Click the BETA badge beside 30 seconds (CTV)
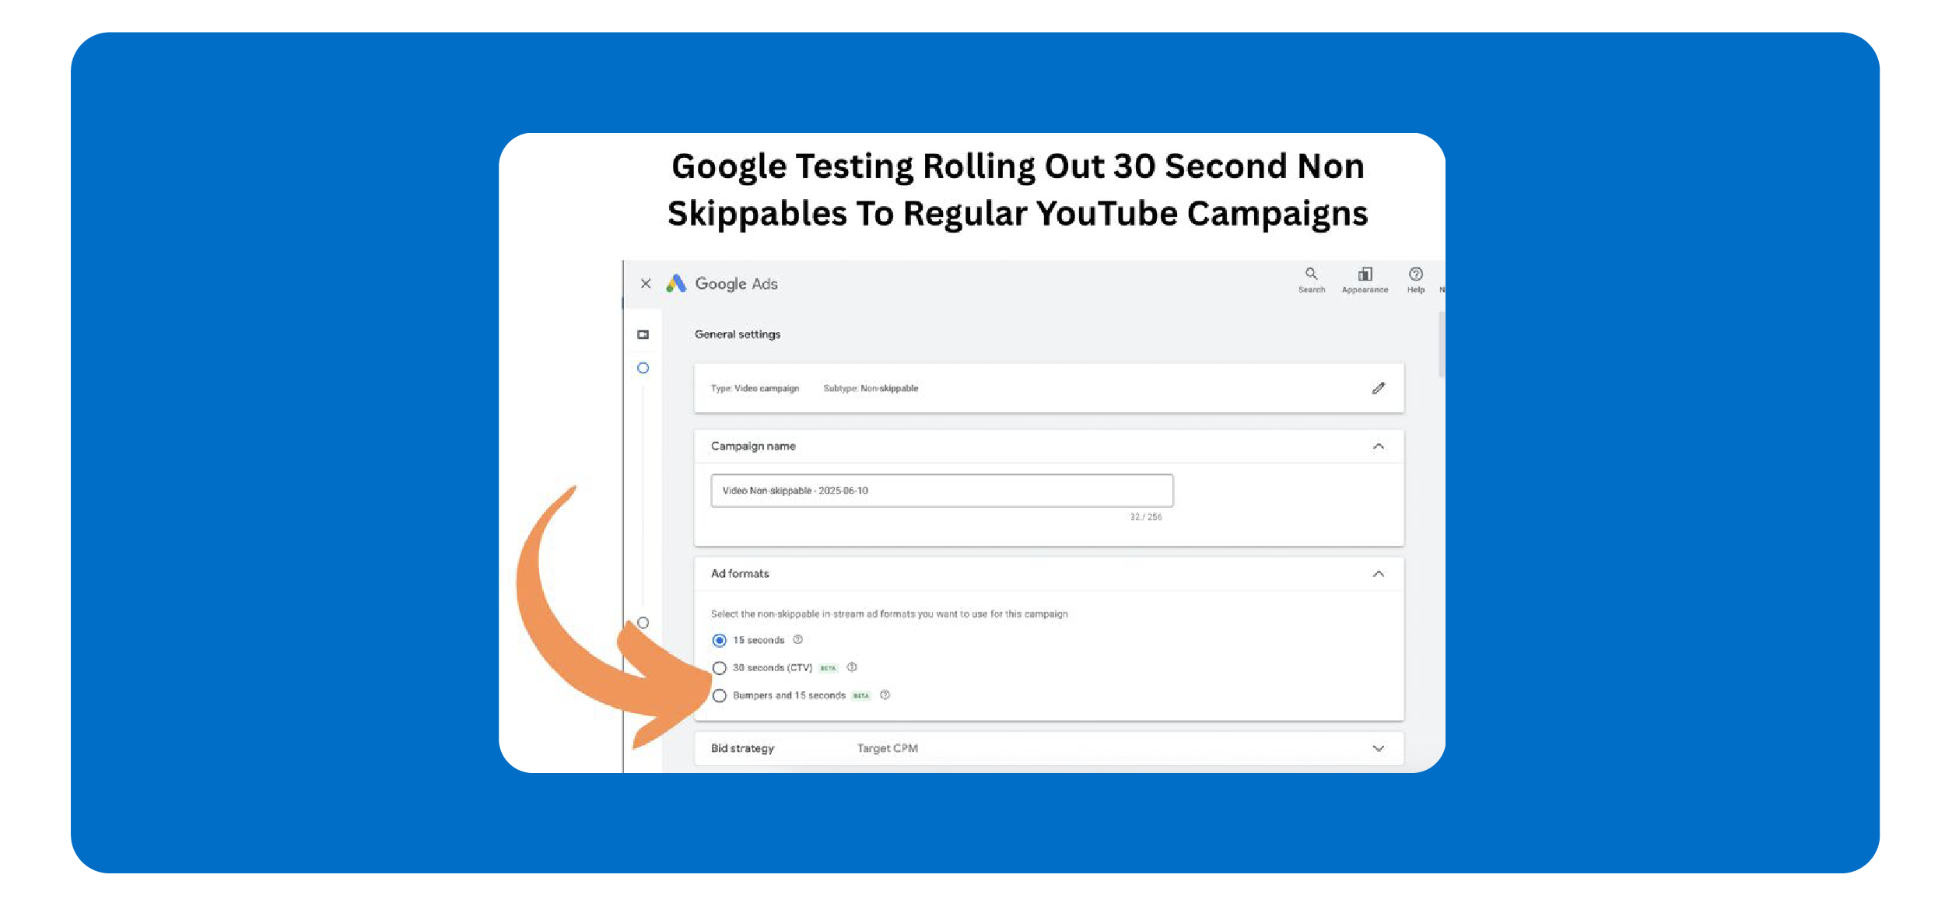The height and width of the screenshot is (906, 1945). point(828,668)
